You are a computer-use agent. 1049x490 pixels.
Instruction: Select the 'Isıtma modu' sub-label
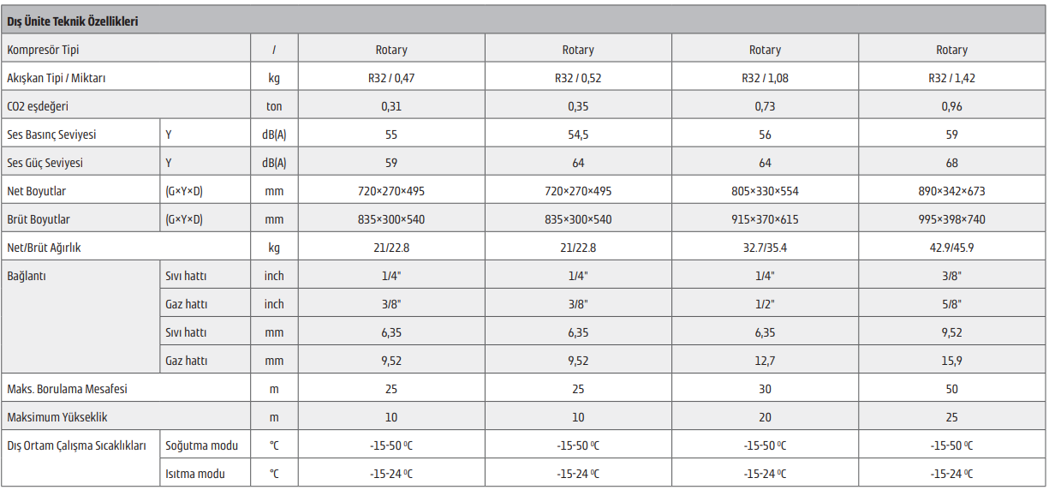[x=195, y=474]
